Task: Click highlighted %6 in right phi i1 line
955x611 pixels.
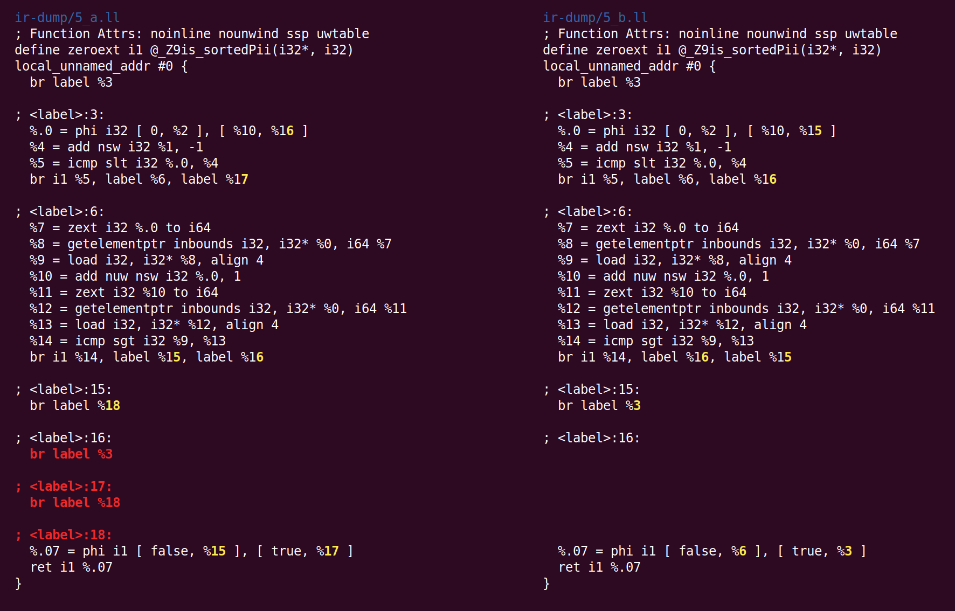Action: pyautogui.click(x=742, y=551)
